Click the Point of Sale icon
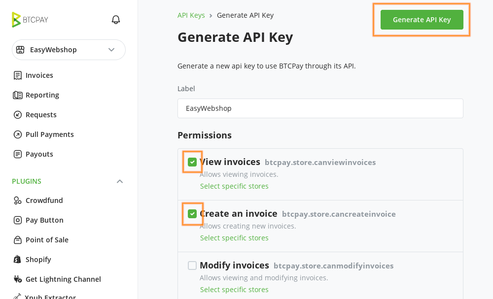Image resolution: width=493 pixels, height=299 pixels. (x=17, y=240)
